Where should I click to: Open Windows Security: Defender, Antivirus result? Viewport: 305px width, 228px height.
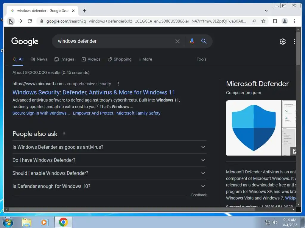94,92
